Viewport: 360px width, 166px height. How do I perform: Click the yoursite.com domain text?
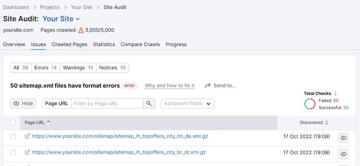18,30
